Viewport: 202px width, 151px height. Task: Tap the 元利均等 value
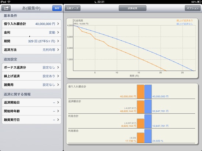[x=49, y=50]
